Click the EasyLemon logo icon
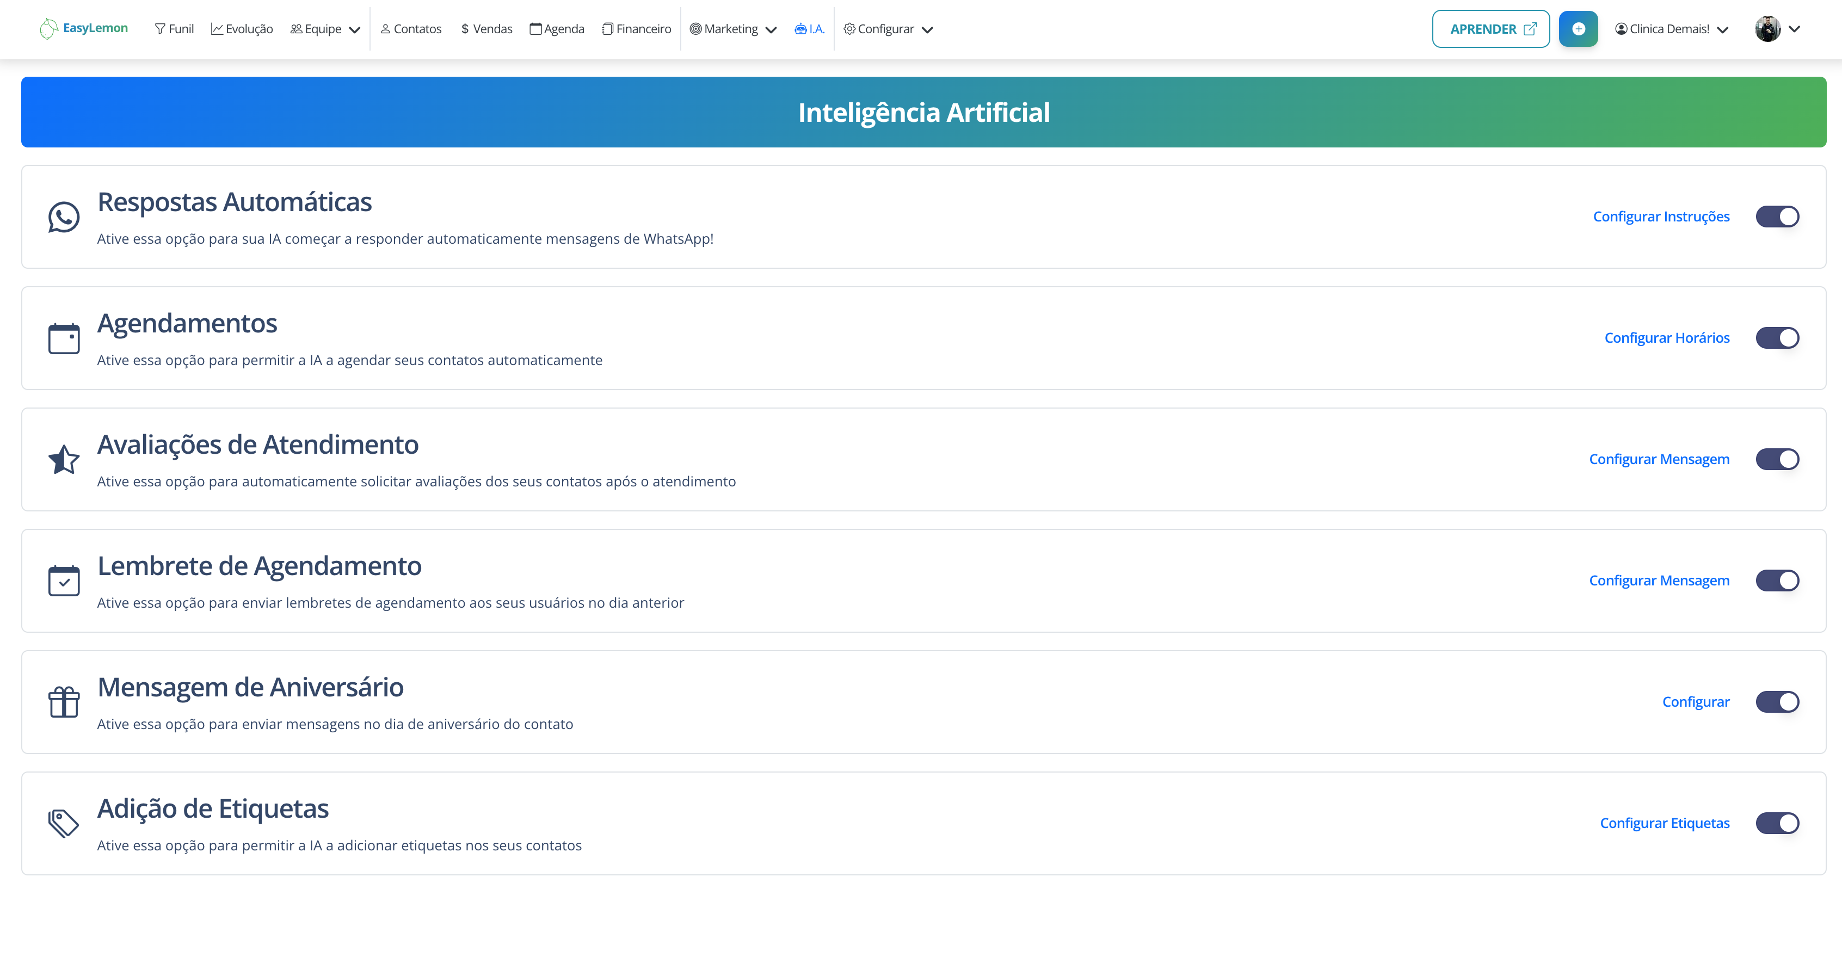This screenshot has width=1842, height=957. click(48, 29)
